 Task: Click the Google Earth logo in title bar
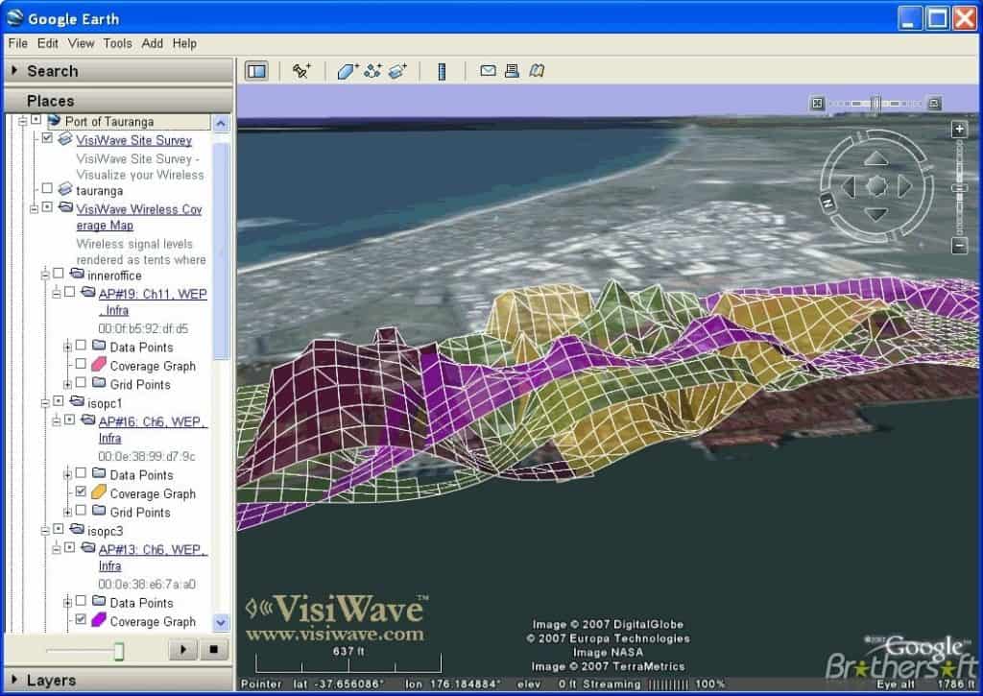point(15,17)
